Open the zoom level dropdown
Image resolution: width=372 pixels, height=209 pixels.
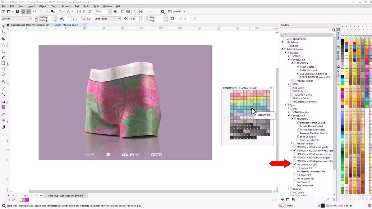tap(110, 11)
